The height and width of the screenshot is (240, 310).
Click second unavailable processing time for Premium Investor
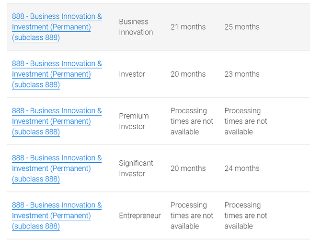tap(246, 121)
